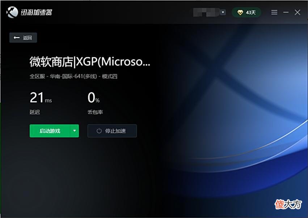
Task: Go back with the 返回 button
Action: 23,38
